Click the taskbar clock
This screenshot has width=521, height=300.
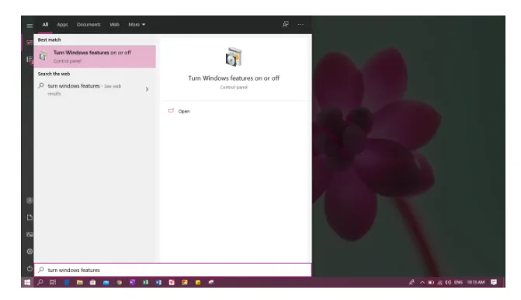[x=476, y=282]
